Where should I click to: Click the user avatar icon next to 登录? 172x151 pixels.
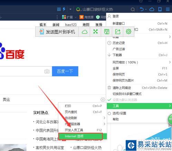pyautogui.click(x=109, y=17)
